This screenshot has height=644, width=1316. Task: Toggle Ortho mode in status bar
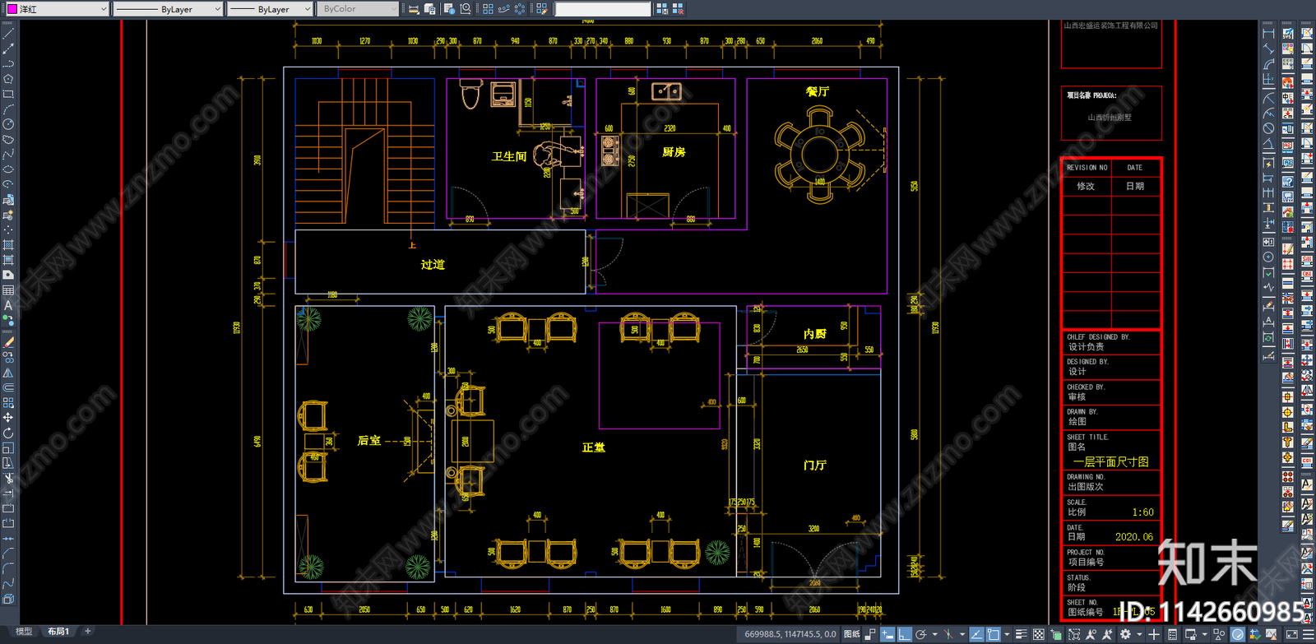click(905, 634)
